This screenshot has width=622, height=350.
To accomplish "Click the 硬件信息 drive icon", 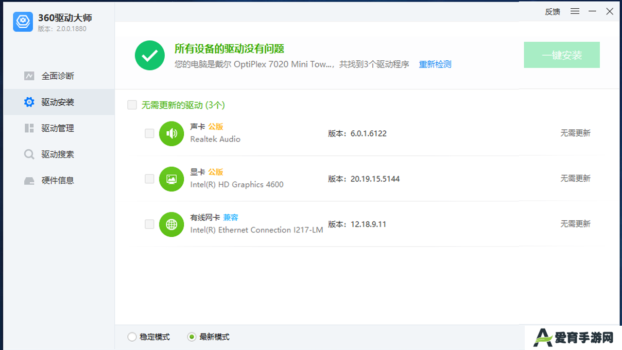I will [x=29, y=181].
